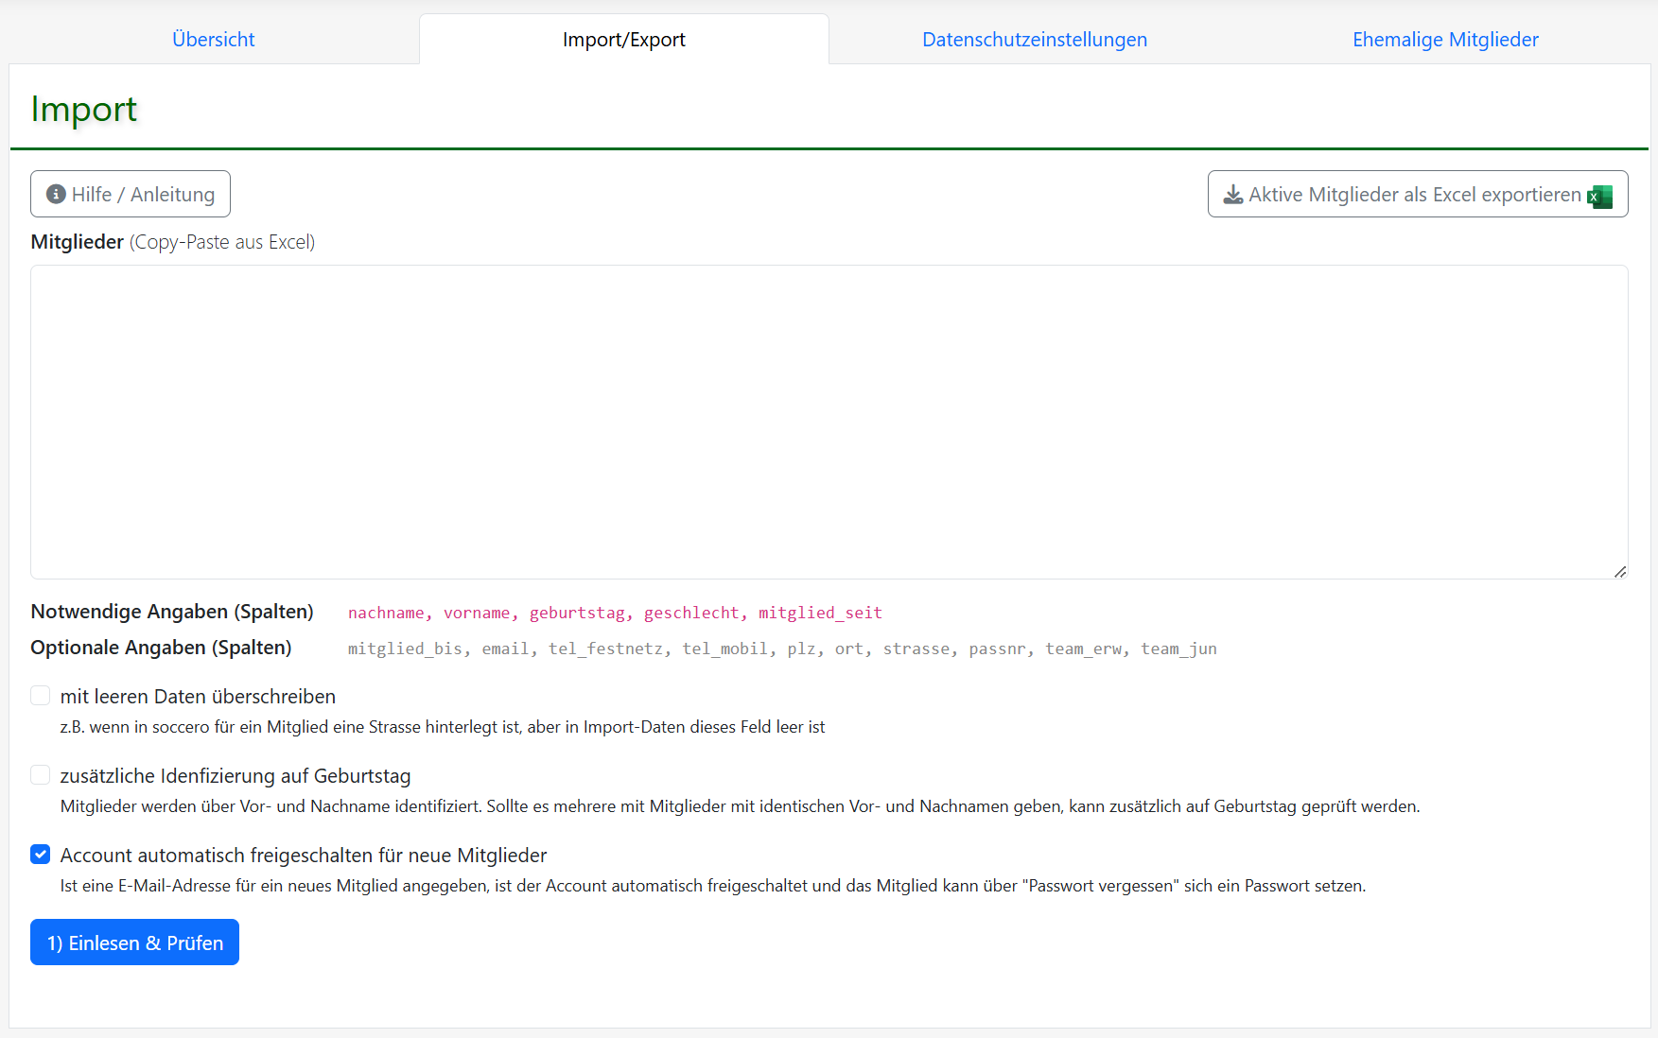The image size is (1658, 1038).
Task: Uncheck 'Account automatisch freigeschalten' checkbox
Action: [41, 855]
